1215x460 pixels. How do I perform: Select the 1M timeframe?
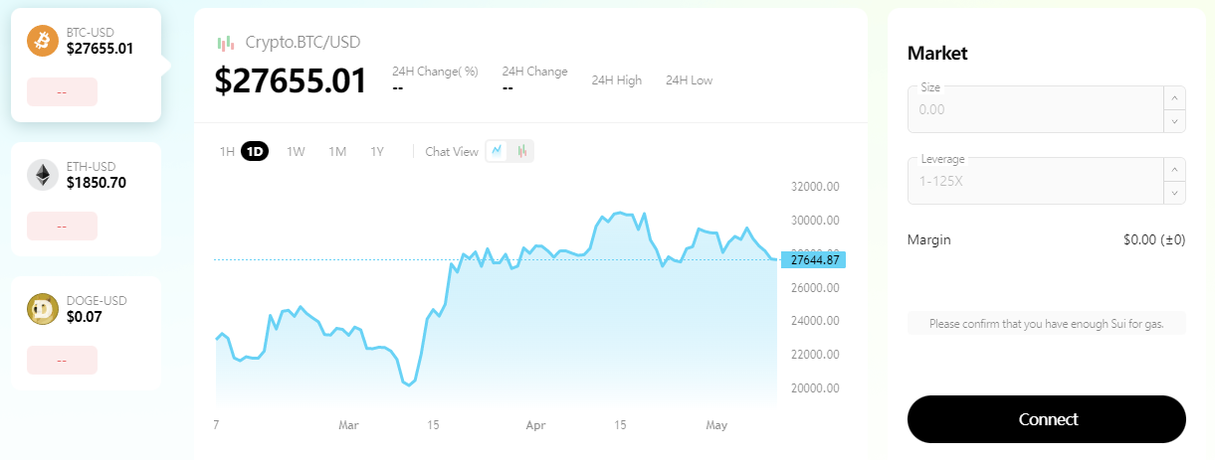coord(337,152)
